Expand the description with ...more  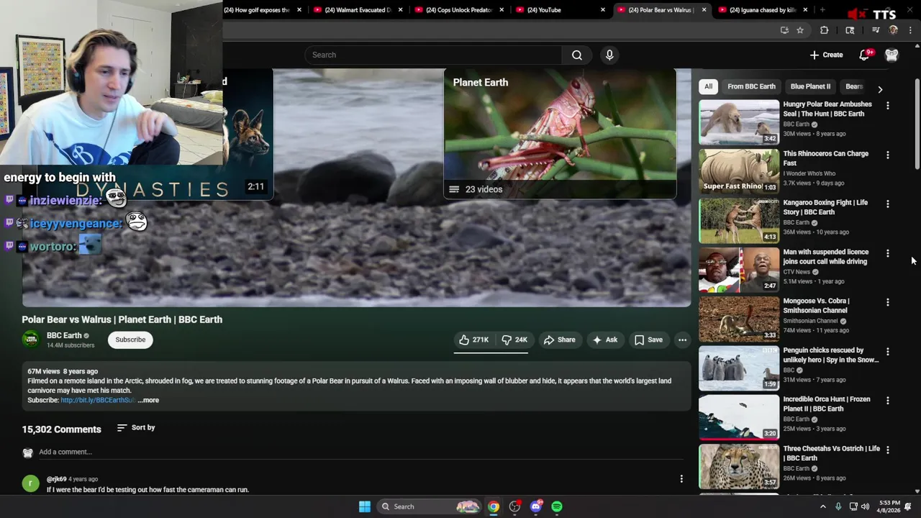click(148, 400)
